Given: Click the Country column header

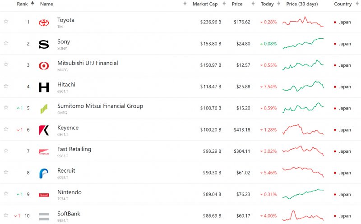Looking at the screenshot, I should (343, 4).
